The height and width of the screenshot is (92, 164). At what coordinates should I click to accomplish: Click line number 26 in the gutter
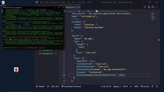[x=64, y=75]
